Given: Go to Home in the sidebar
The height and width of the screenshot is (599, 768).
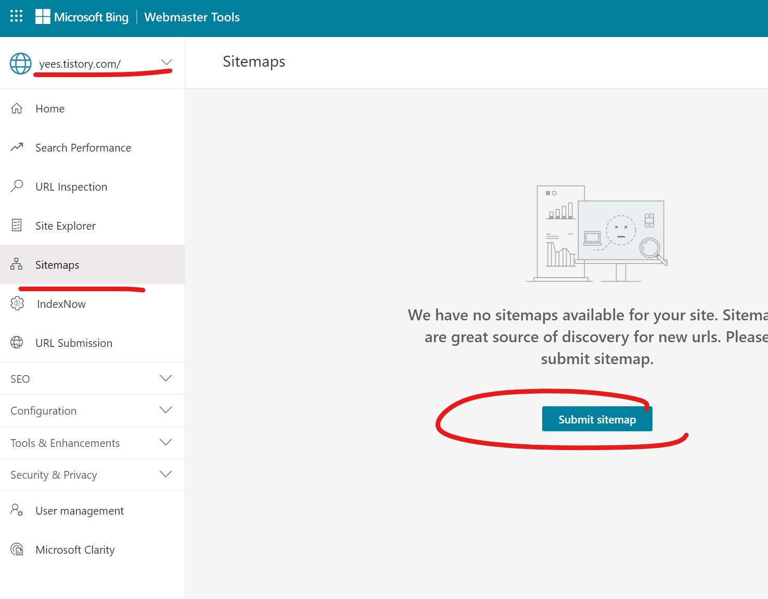Looking at the screenshot, I should (x=92, y=108).
